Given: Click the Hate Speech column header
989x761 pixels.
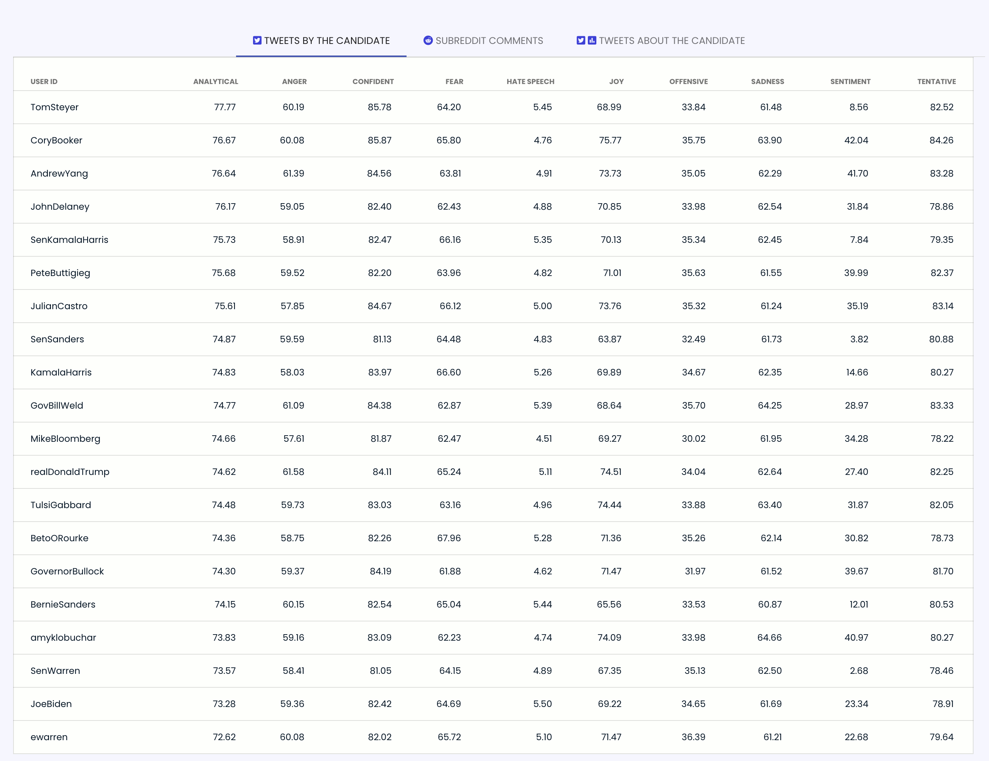Looking at the screenshot, I should (530, 81).
